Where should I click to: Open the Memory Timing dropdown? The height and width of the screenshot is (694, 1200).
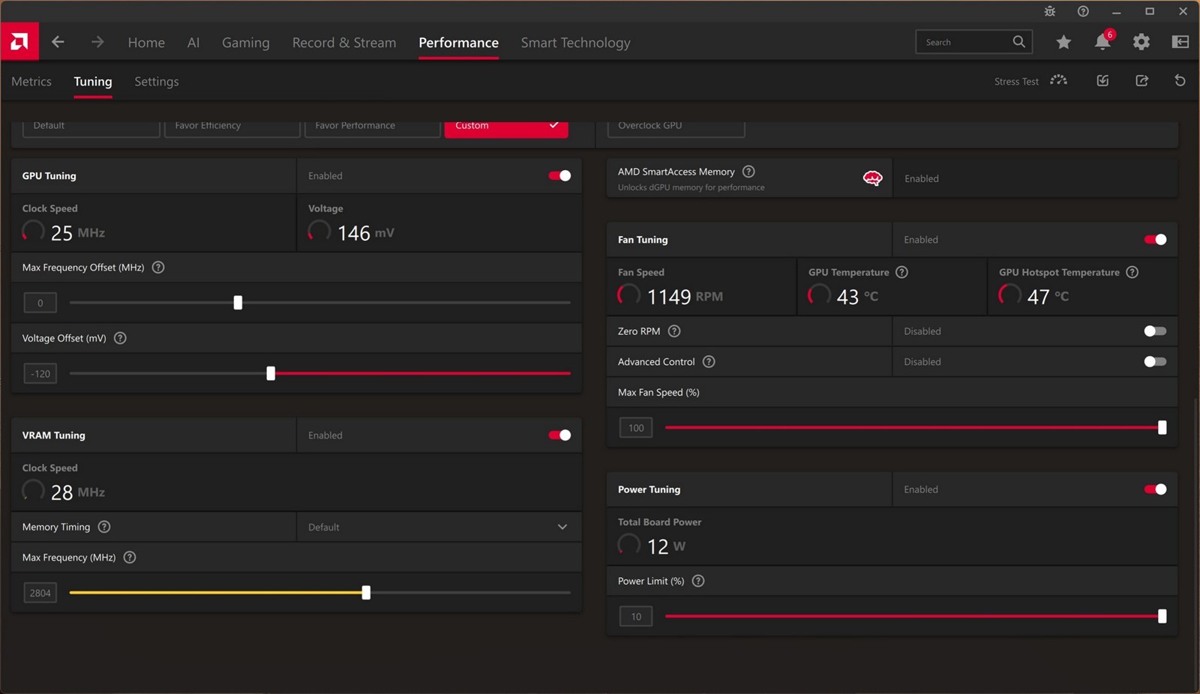[439, 527]
